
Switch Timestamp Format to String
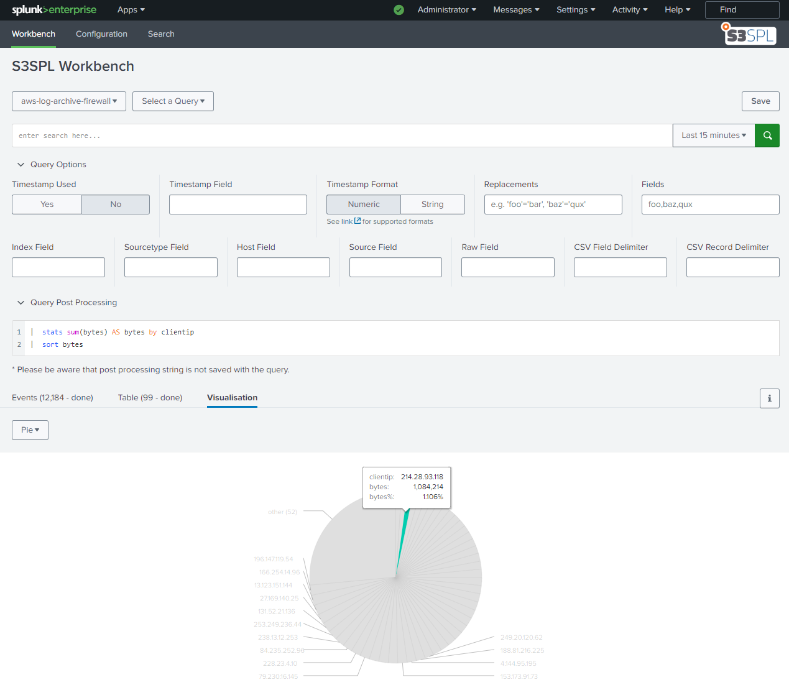432,204
